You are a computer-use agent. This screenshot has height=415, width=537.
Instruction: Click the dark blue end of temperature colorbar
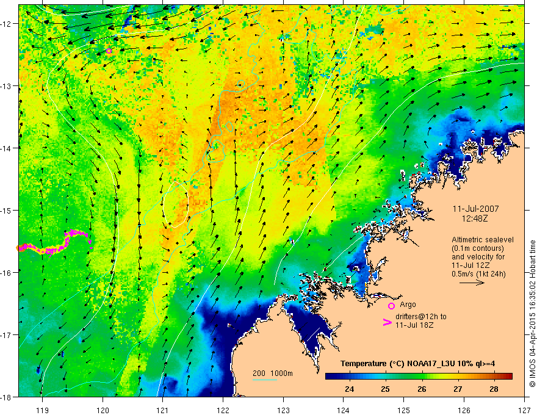pos(330,377)
